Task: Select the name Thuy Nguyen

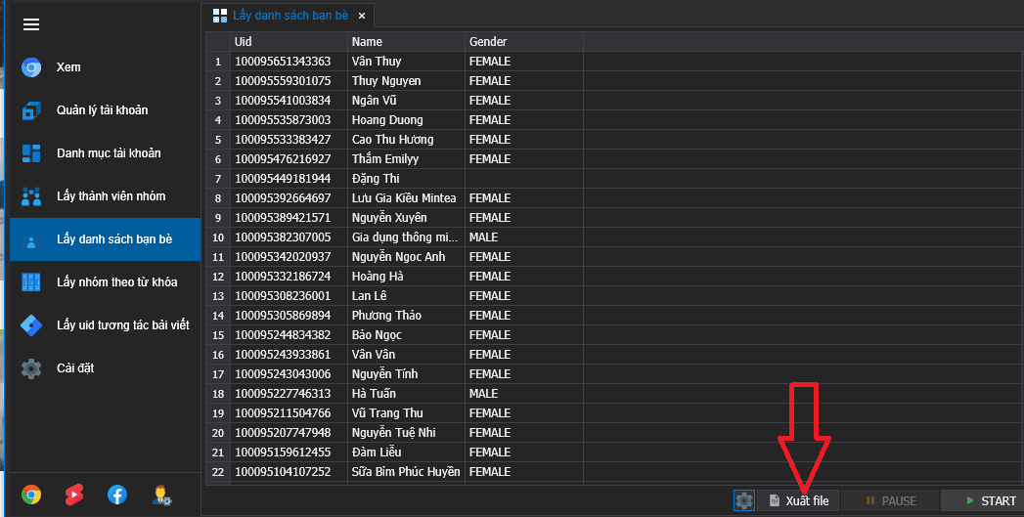Action: pyautogui.click(x=386, y=81)
